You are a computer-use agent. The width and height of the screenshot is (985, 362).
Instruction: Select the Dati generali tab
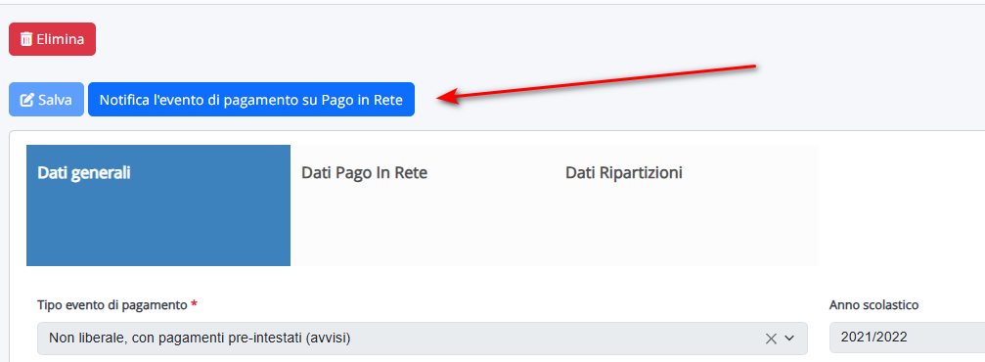(x=158, y=205)
